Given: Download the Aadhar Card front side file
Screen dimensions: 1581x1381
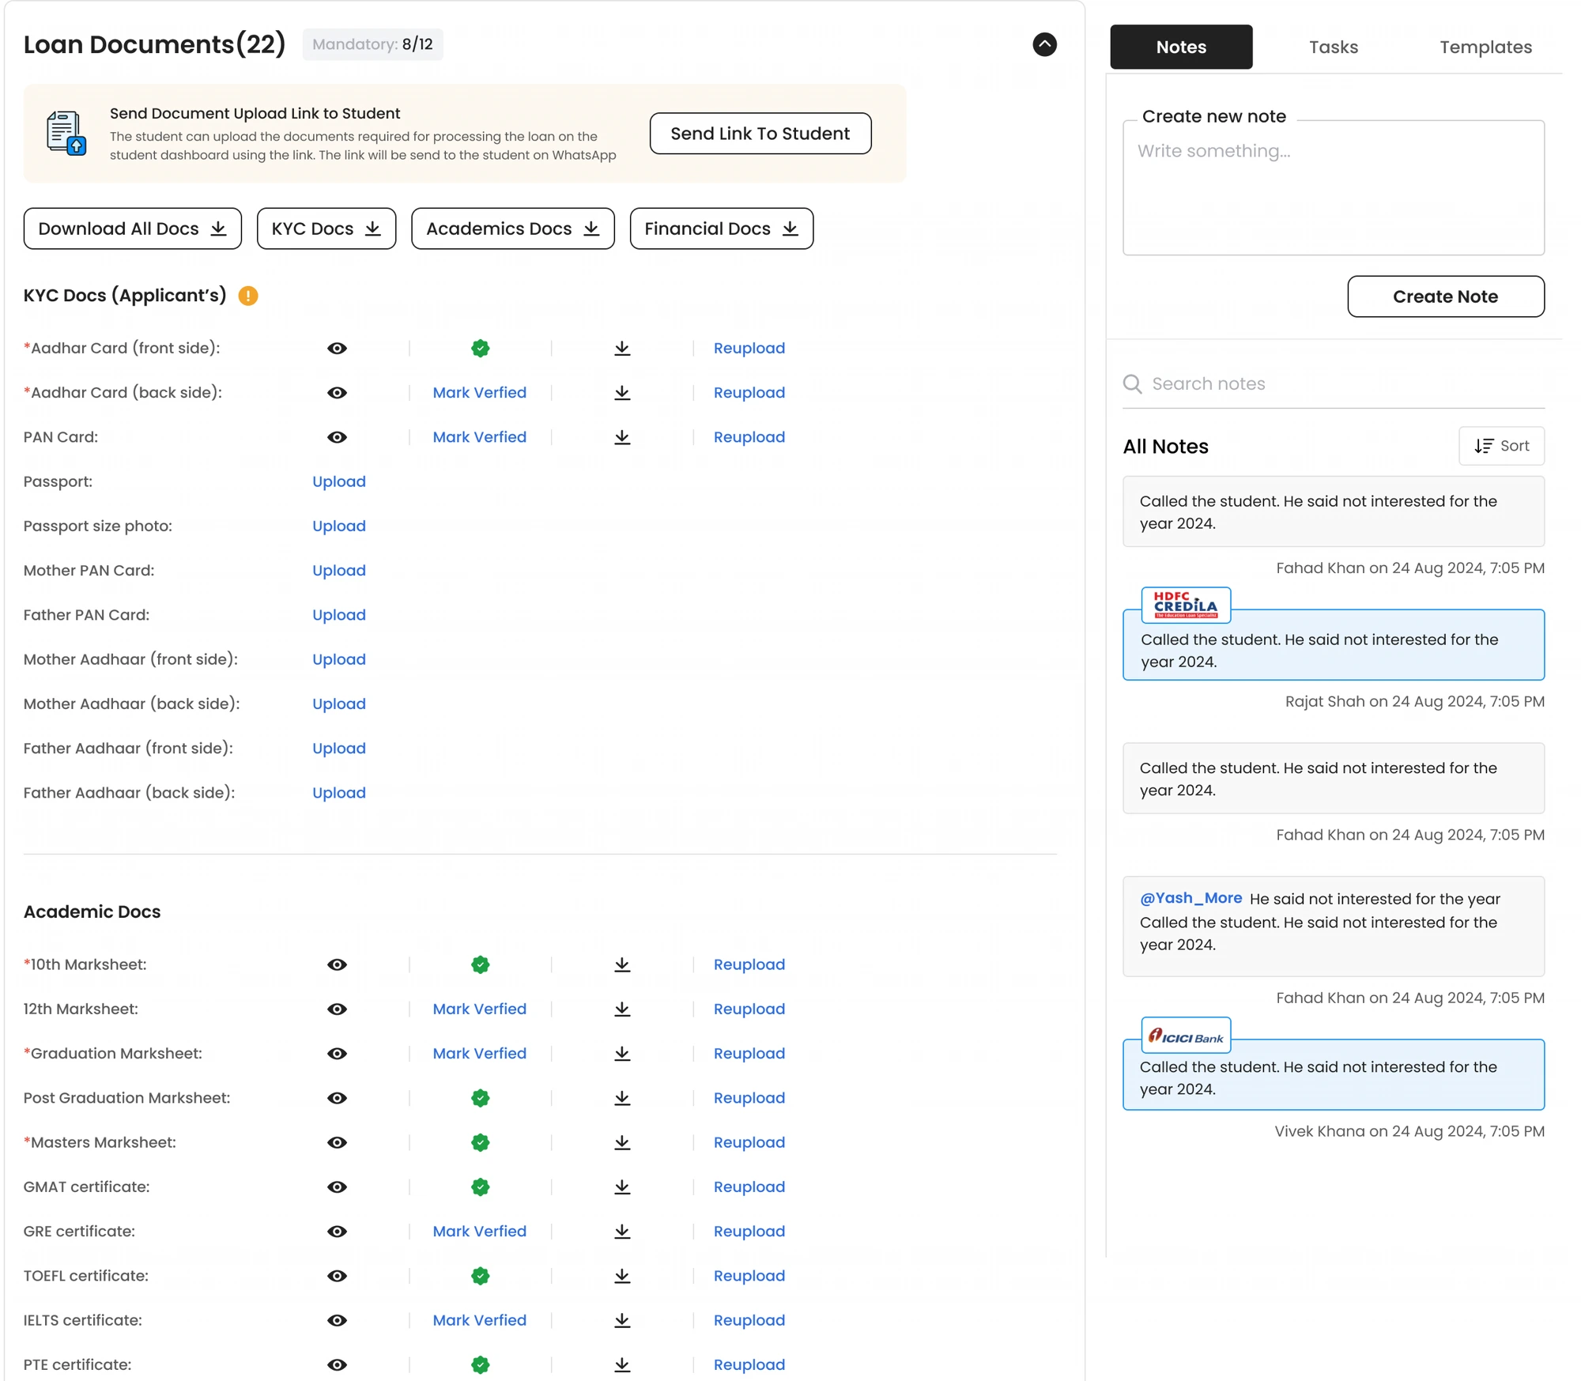Looking at the screenshot, I should (622, 348).
